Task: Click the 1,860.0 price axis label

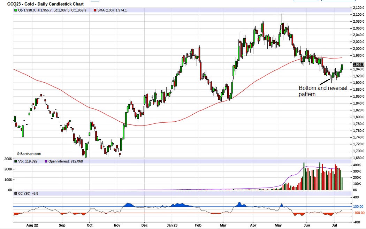Action: click(x=359, y=97)
